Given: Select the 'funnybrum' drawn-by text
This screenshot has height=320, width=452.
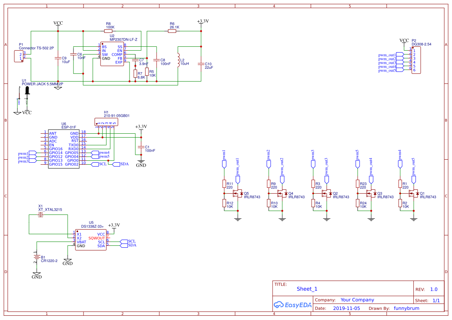Looking at the screenshot, I should coord(406,308).
